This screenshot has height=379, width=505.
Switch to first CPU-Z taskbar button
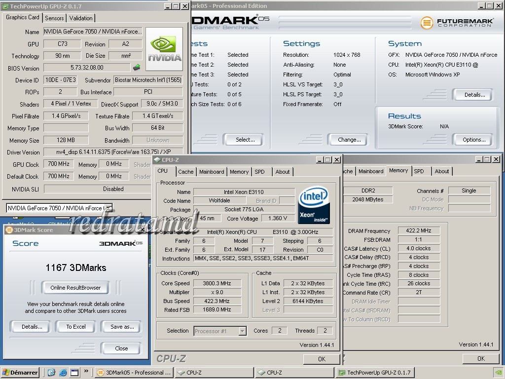pos(214,373)
